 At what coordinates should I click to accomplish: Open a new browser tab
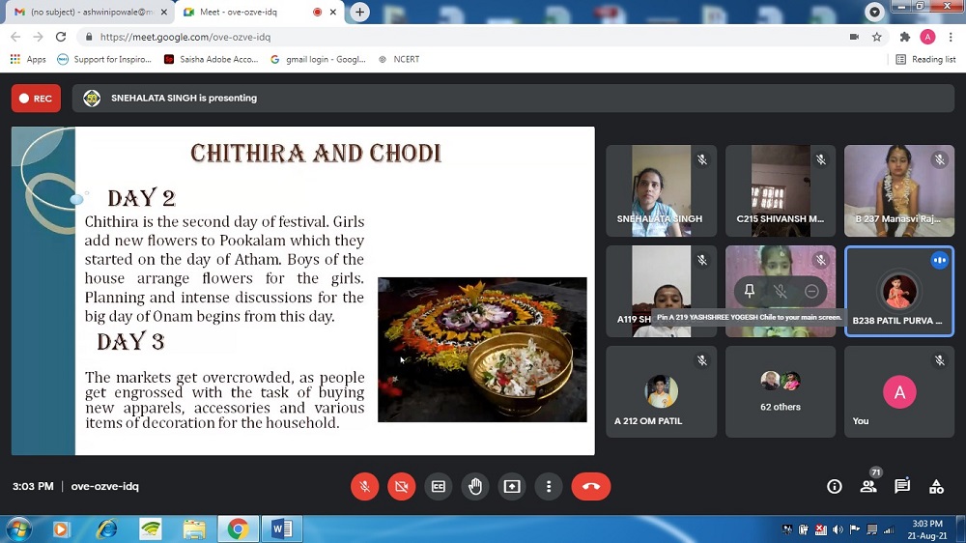[x=359, y=12]
